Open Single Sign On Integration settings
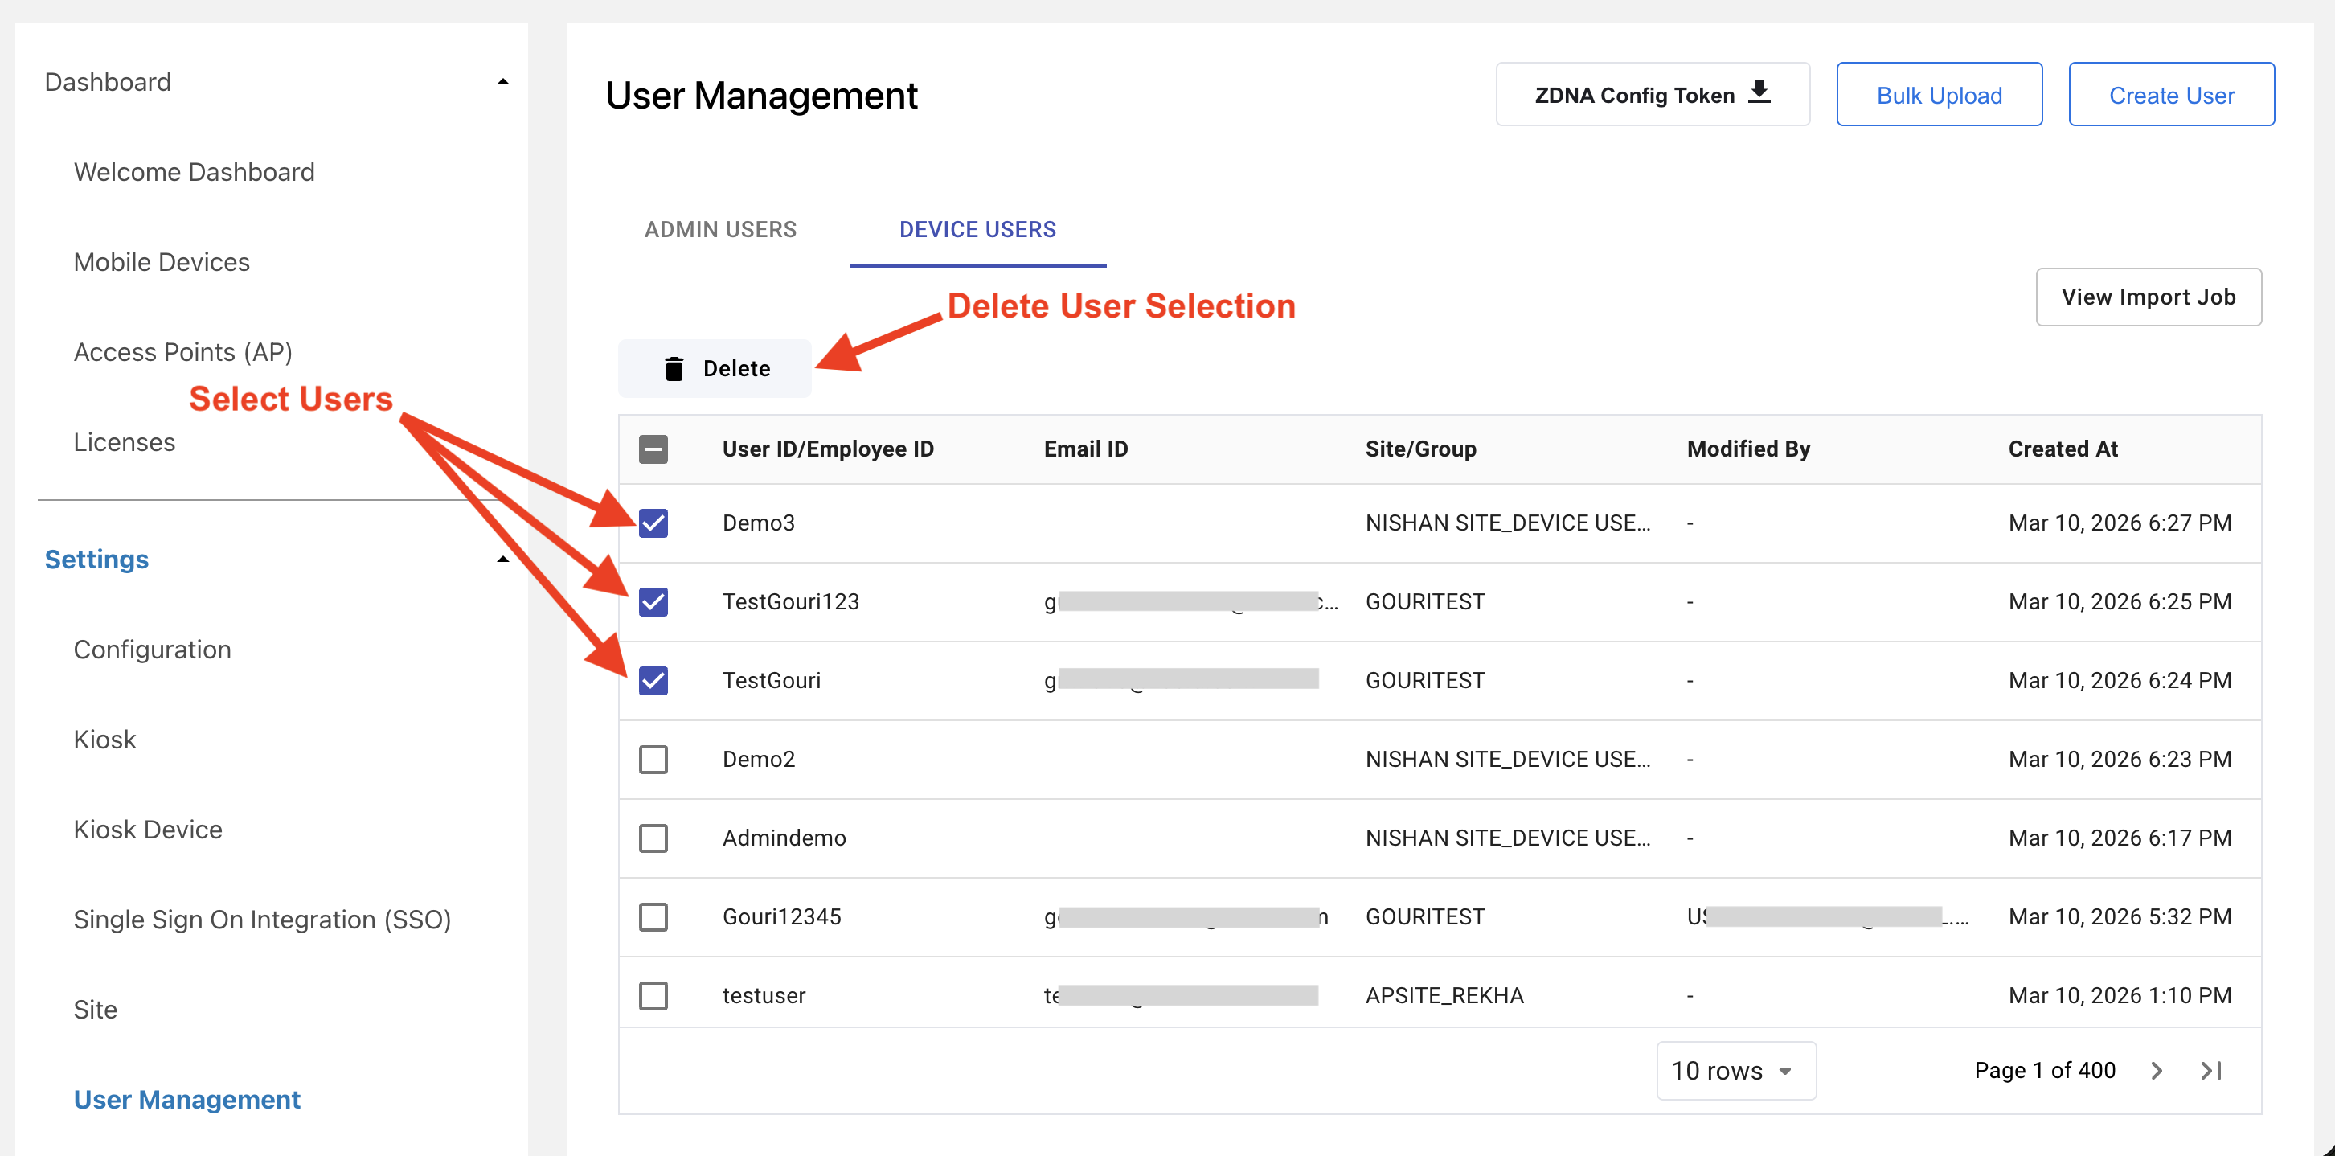2335x1156 pixels. (x=262, y=920)
